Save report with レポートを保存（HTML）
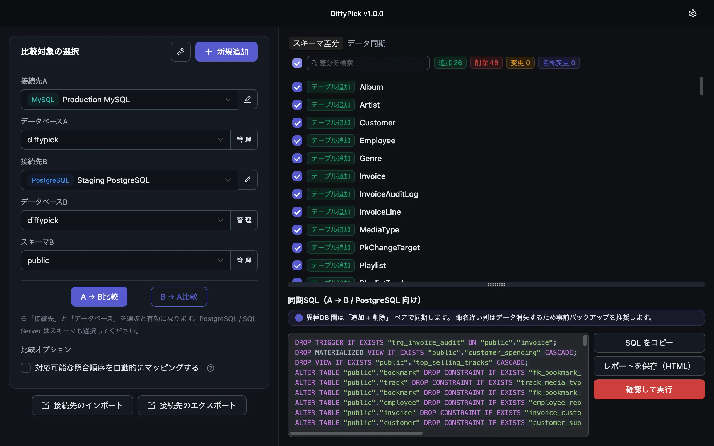 click(649, 366)
